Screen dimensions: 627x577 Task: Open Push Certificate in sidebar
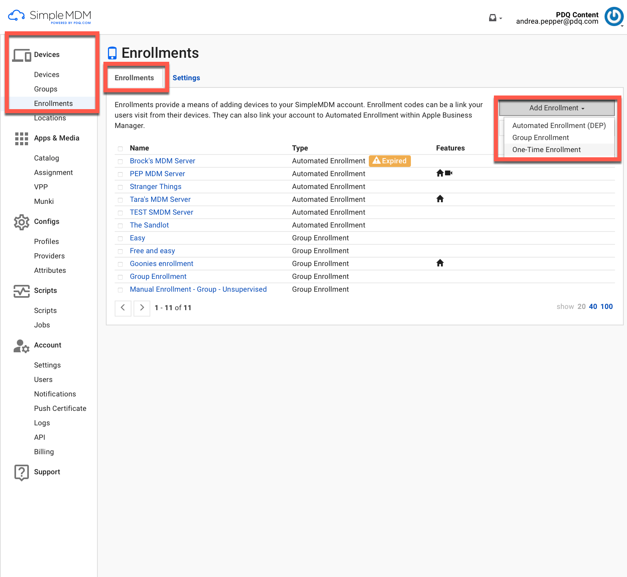pos(60,408)
